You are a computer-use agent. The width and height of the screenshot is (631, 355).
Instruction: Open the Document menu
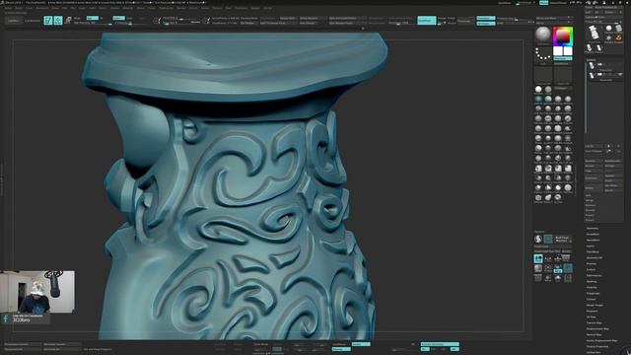click(x=42, y=8)
